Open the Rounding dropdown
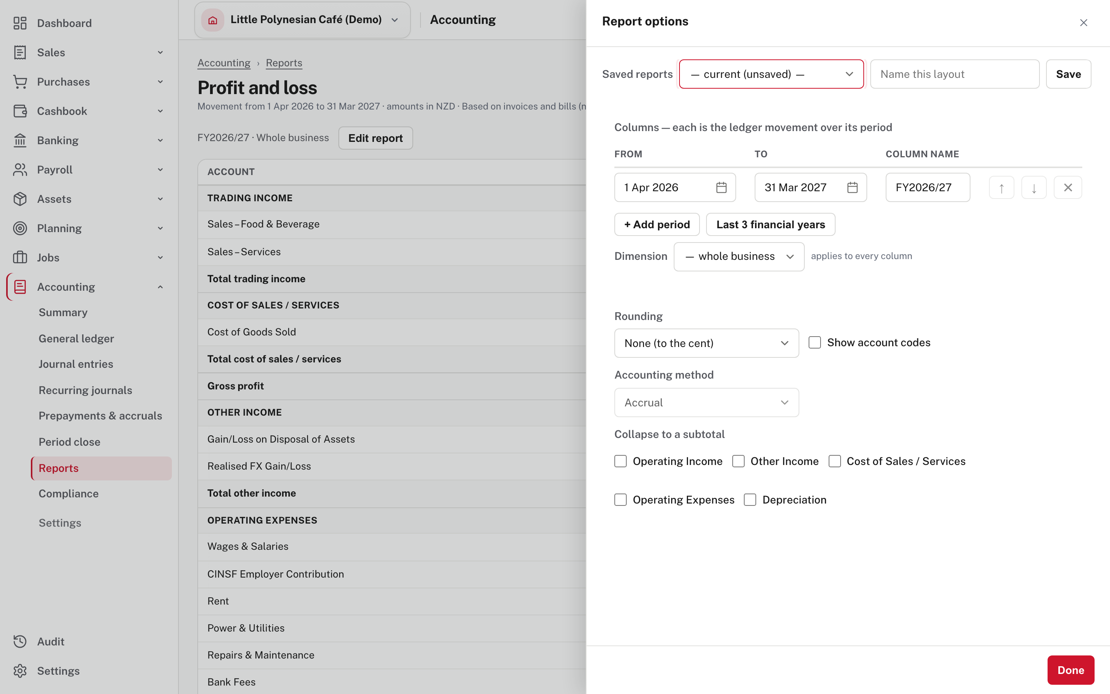 click(706, 343)
